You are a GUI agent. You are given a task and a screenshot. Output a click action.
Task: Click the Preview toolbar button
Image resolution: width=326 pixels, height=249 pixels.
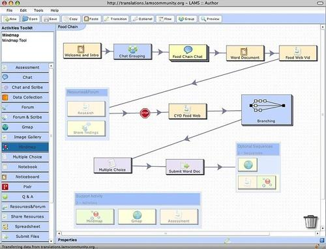pos(210,19)
